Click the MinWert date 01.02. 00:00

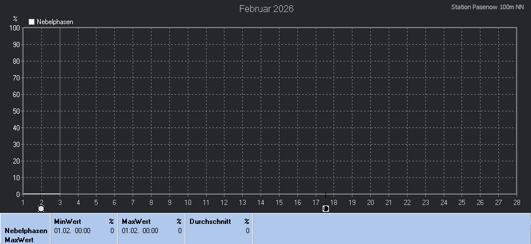(72, 231)
